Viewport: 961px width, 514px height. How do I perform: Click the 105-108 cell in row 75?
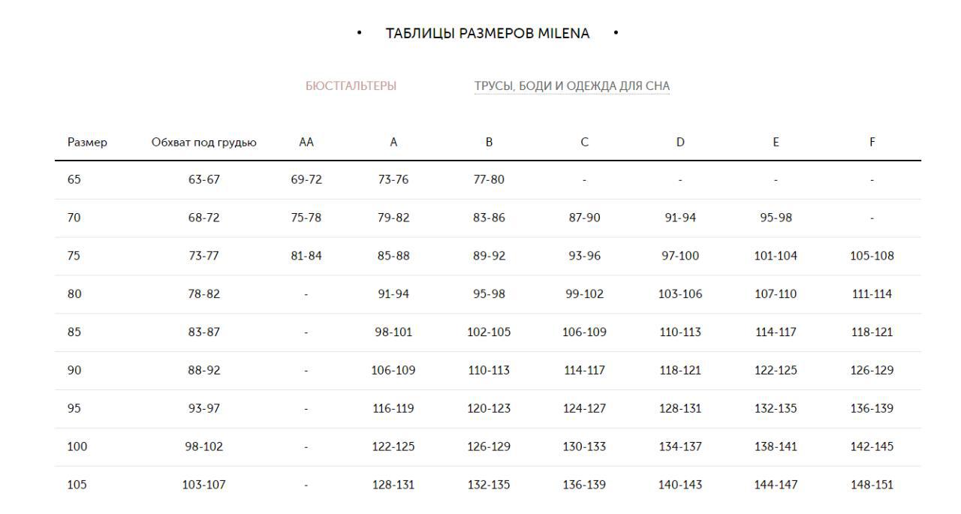872,256
